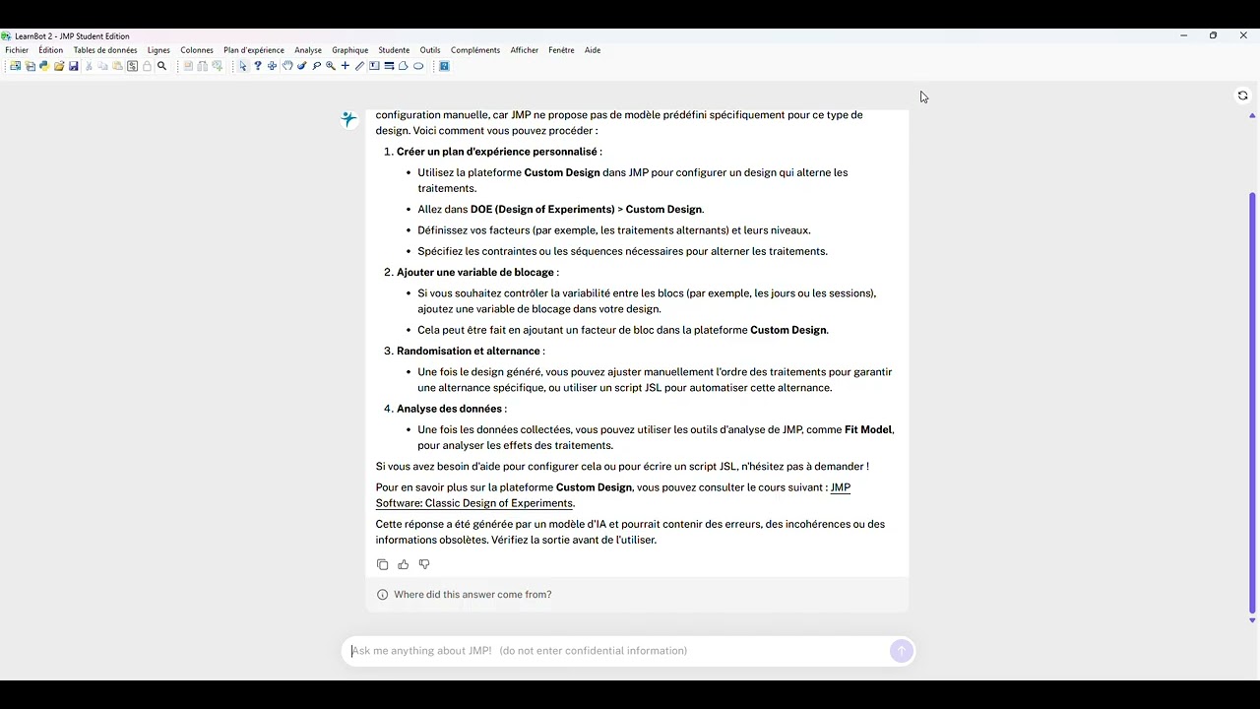This screenshot has height=709, width=1260.
Task: Open the Édition menu
Action: pos(51,50)
